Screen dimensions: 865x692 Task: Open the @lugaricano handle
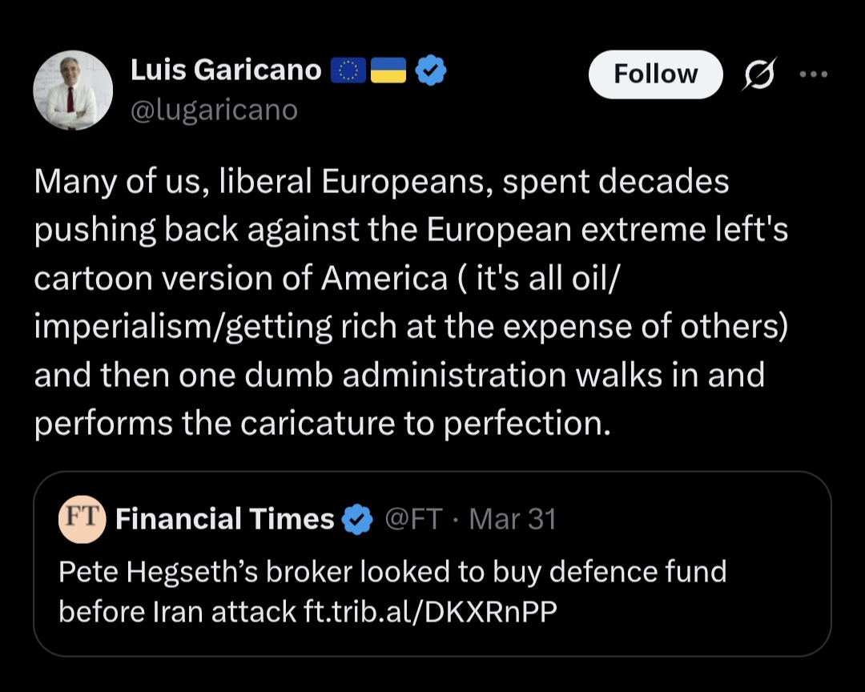[x=214, y=109]
